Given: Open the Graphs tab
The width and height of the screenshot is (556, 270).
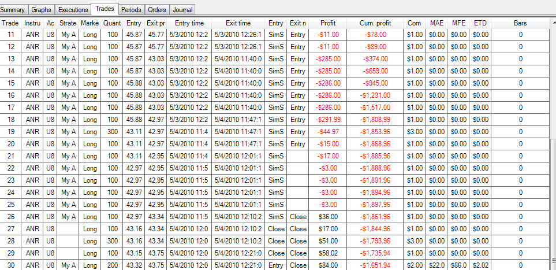Looking at the screenshot, I should click(42, 10).
